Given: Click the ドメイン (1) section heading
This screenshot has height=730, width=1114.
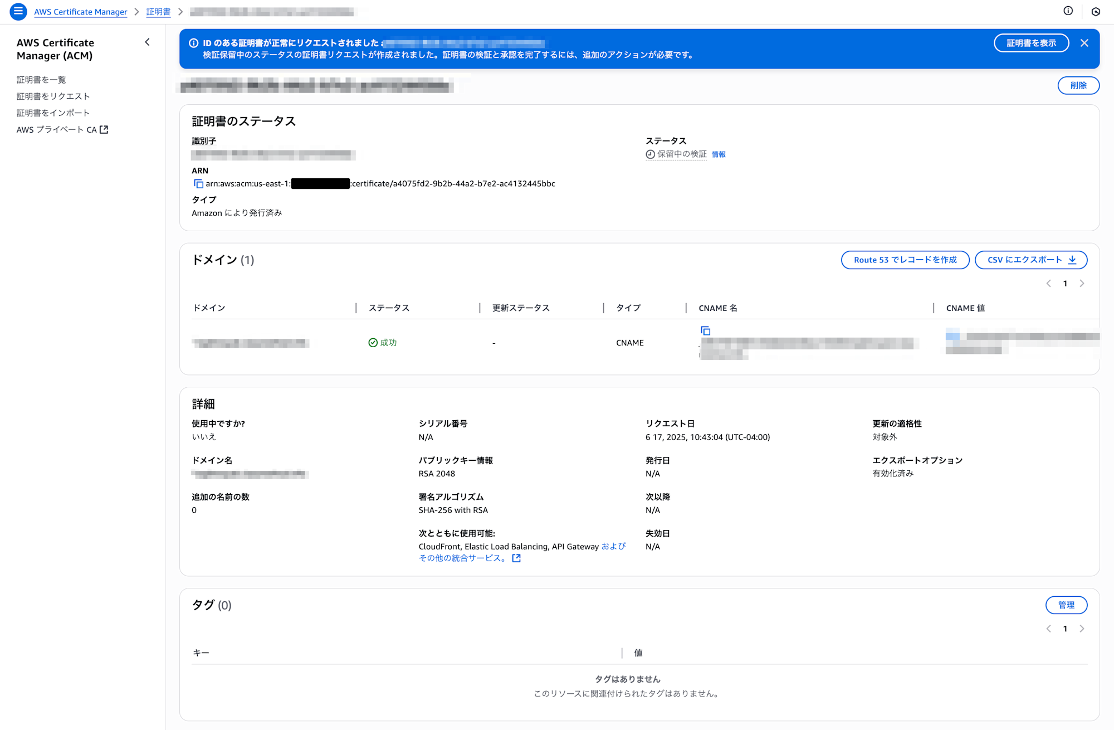Looking at the screenshot, I should coord(223,260).
